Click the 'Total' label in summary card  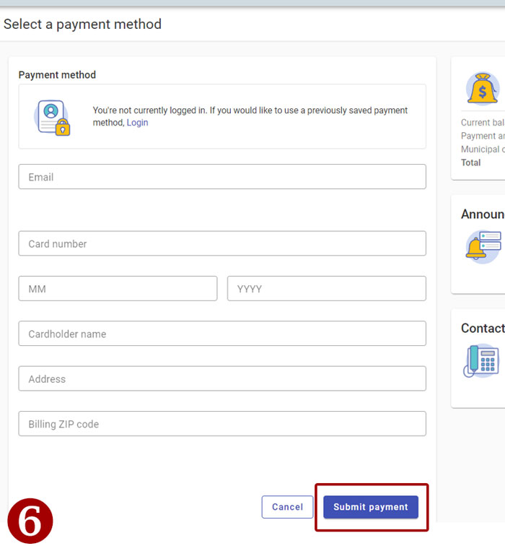470,162
